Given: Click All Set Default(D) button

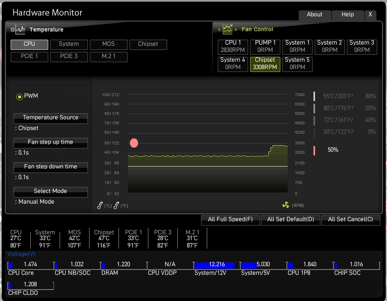Looking at the screenshot, I should 291,220.
